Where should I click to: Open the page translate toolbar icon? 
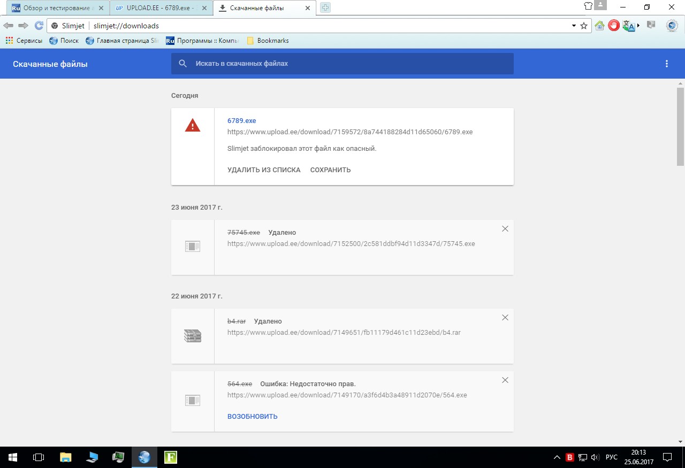tap(629, 25)
